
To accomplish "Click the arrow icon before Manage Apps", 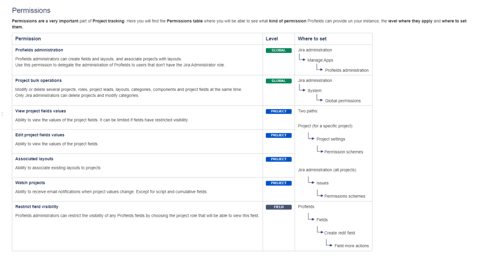I will click(x=302, y=59).
